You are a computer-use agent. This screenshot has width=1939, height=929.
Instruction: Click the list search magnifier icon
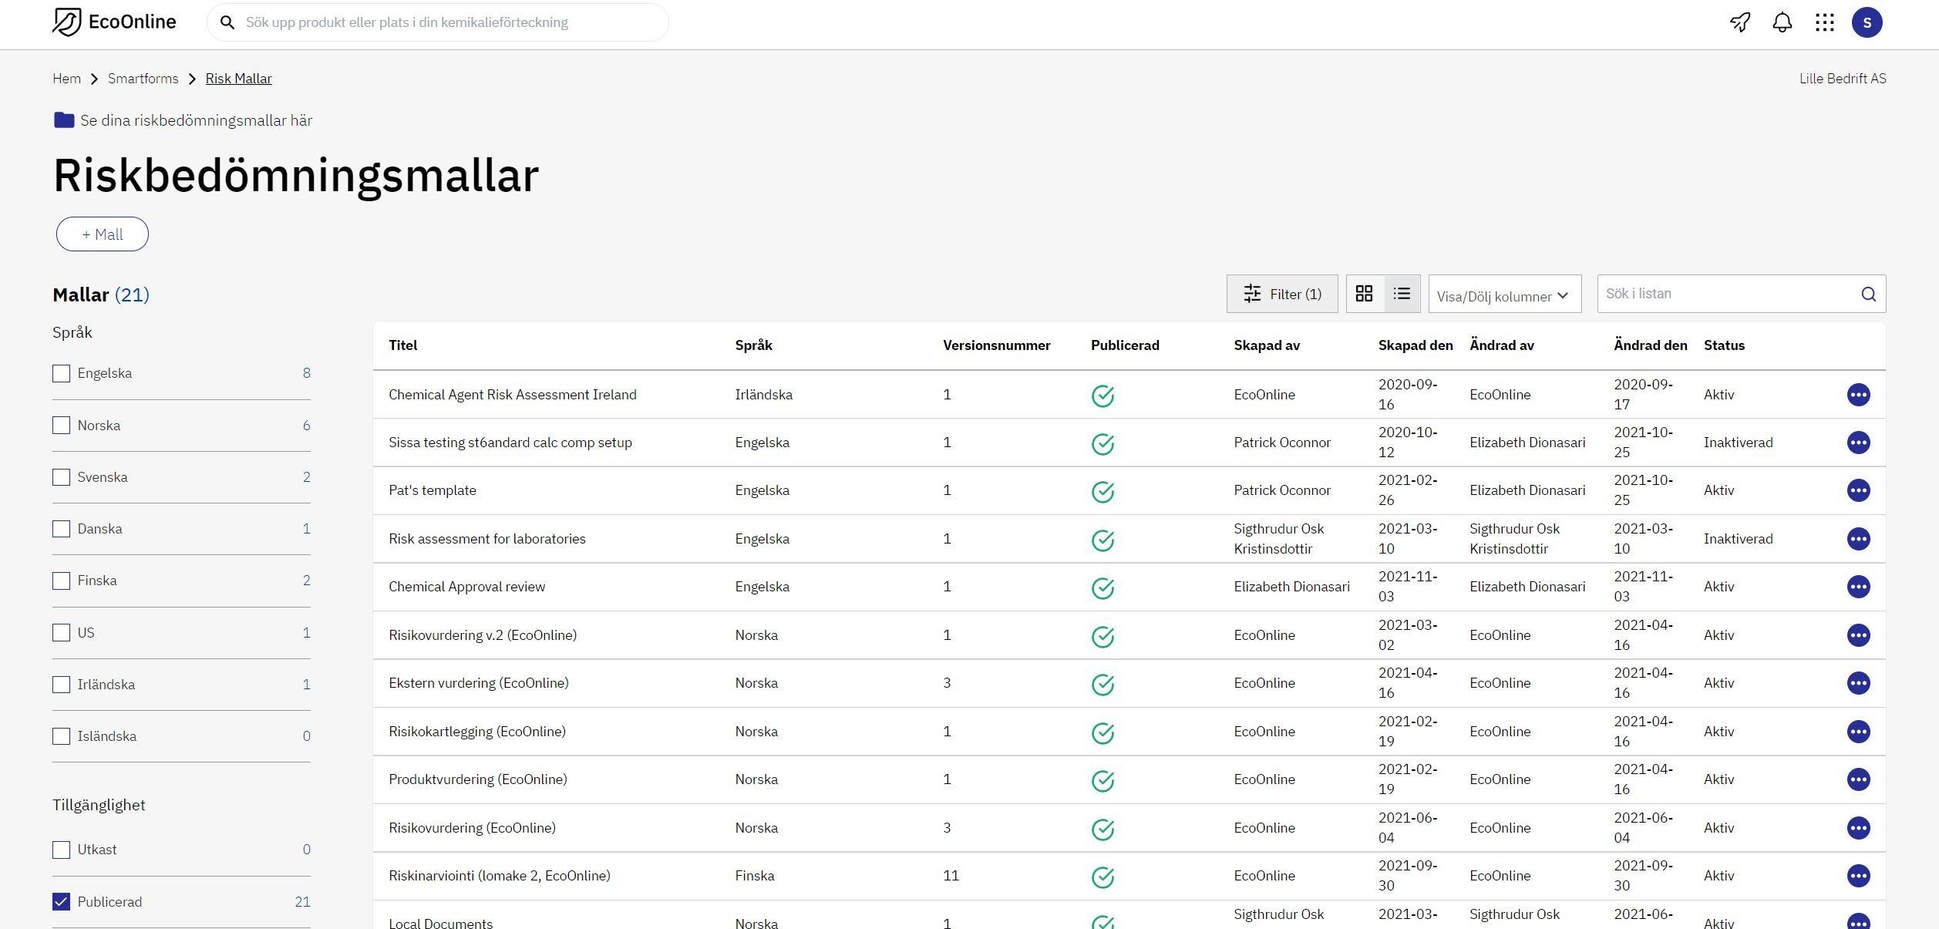[x=1869, y=294]
